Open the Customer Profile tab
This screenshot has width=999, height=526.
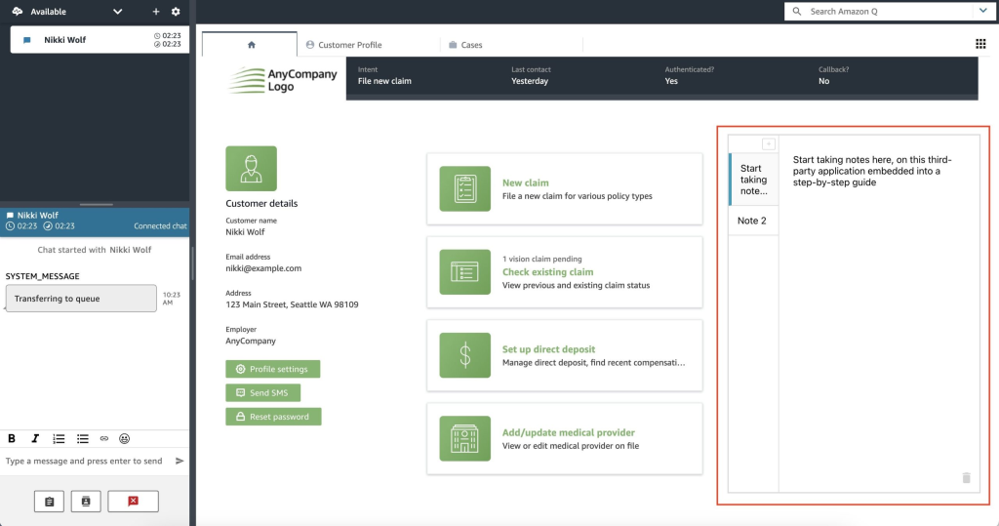(344, 45)
